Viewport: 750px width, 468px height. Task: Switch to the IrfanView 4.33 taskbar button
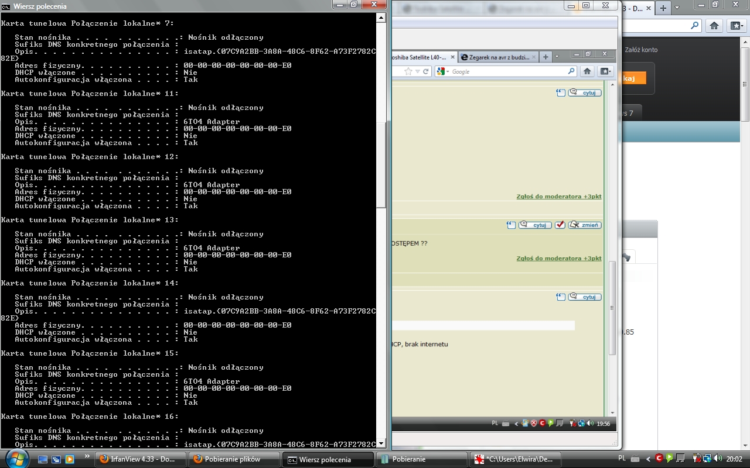click(x=141, y=459)
